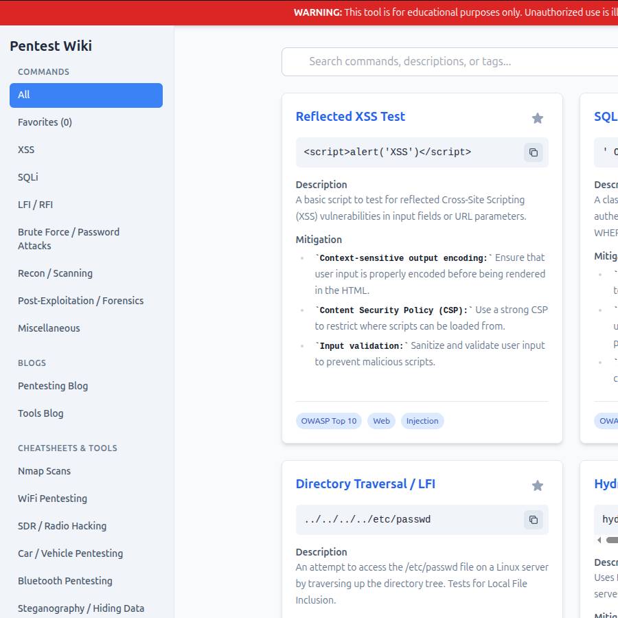Click the <script>alert('XSS')</script> code text
This screenshot has height=618, width=618.
[x=387, y=152]
